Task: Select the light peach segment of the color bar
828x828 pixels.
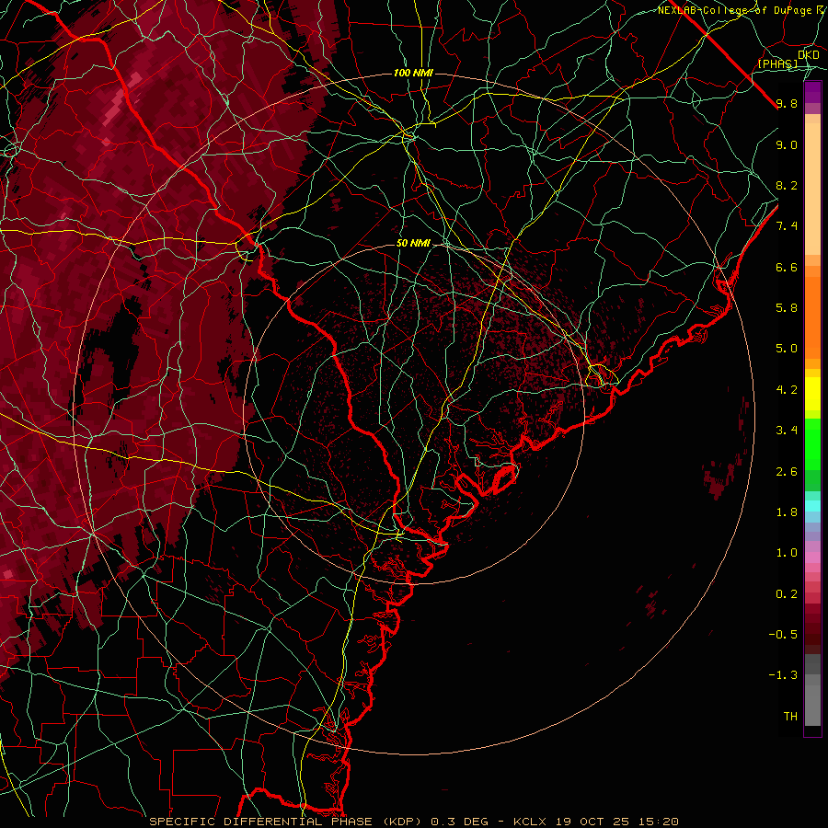Action: click(812, 189)
